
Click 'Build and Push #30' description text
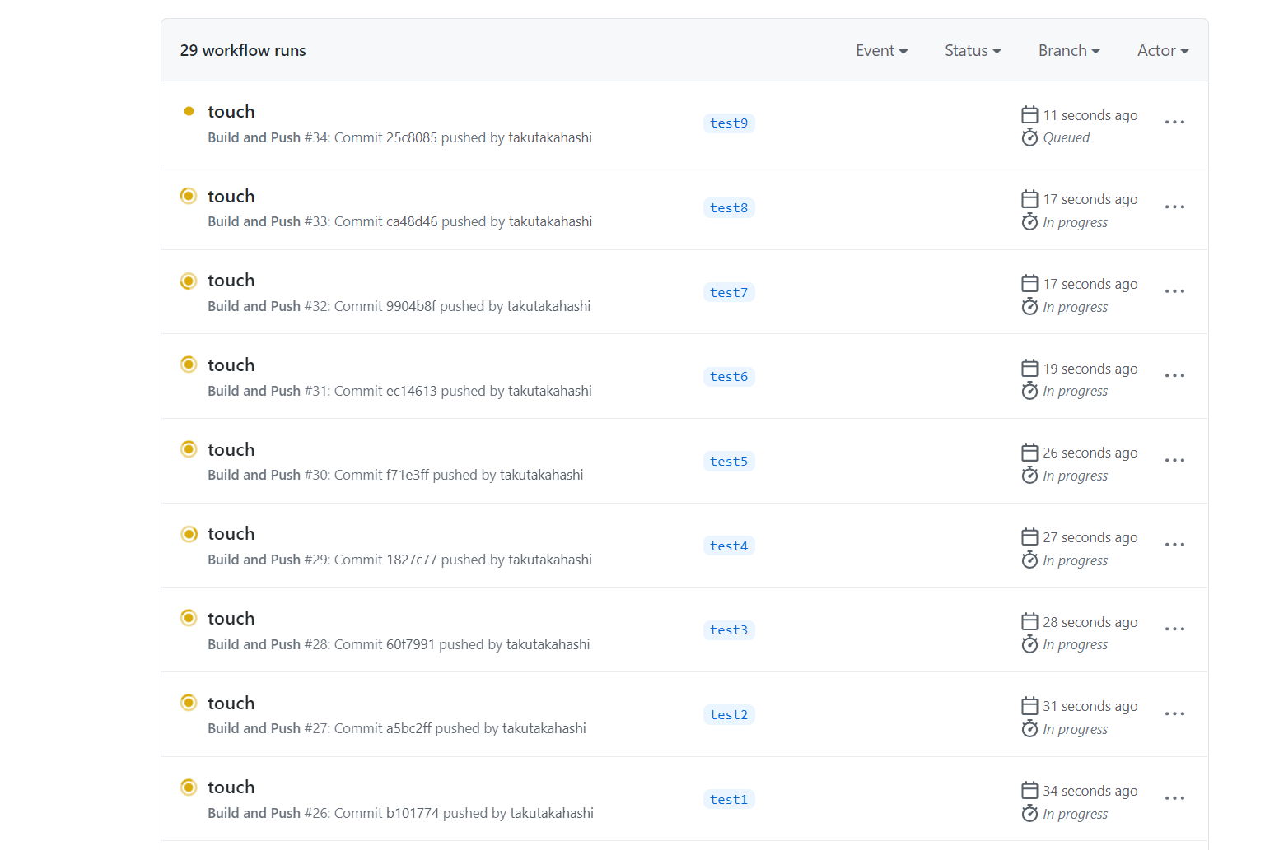(x=395, y=475)
